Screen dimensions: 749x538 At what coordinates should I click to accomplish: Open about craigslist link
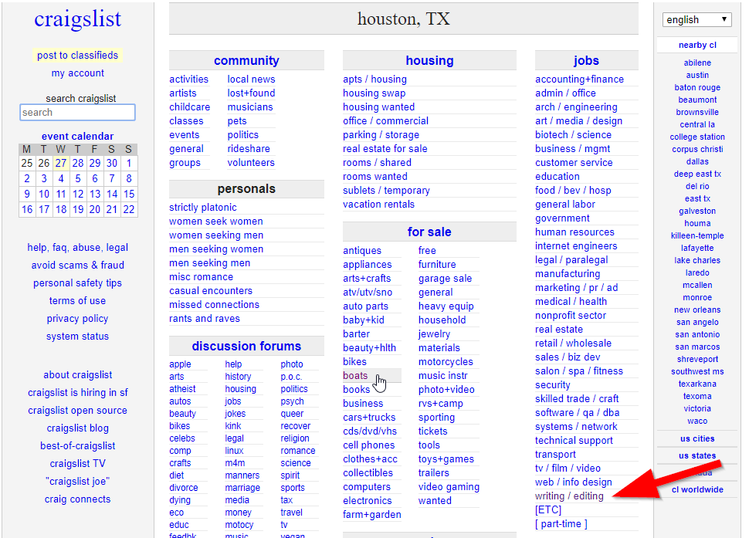click(x=77, y=374)
